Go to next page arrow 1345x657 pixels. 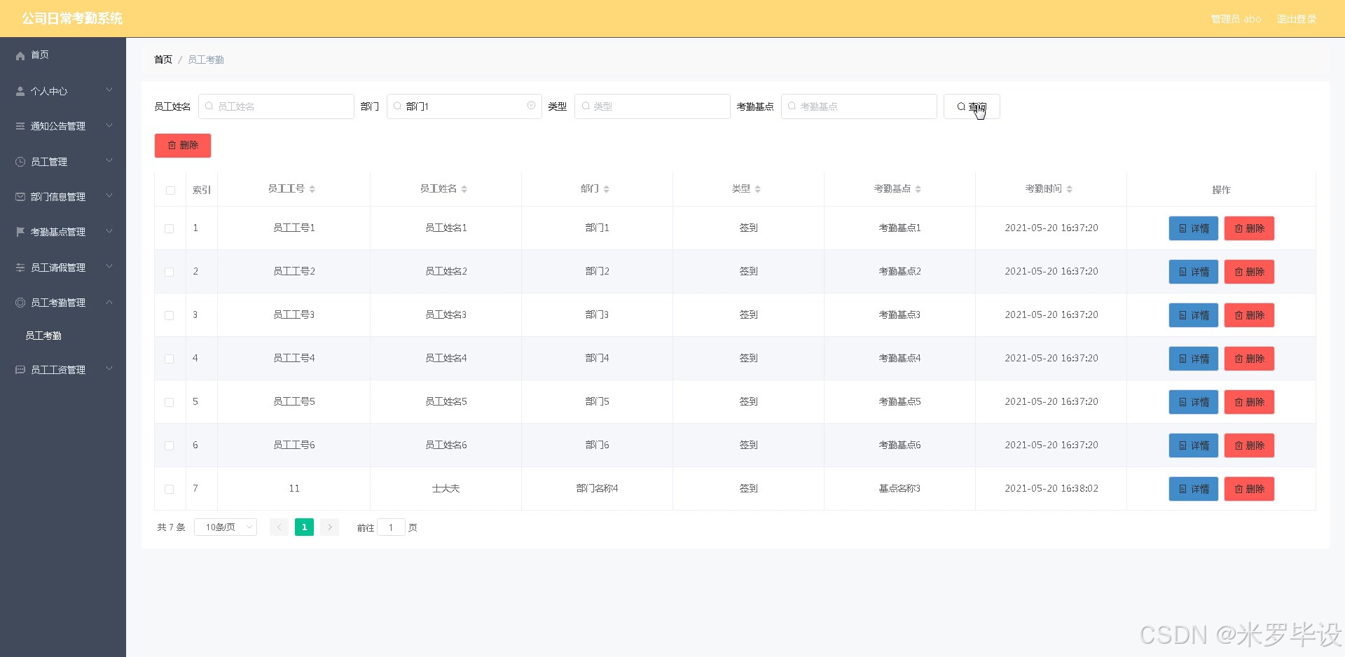pos(329,527)
